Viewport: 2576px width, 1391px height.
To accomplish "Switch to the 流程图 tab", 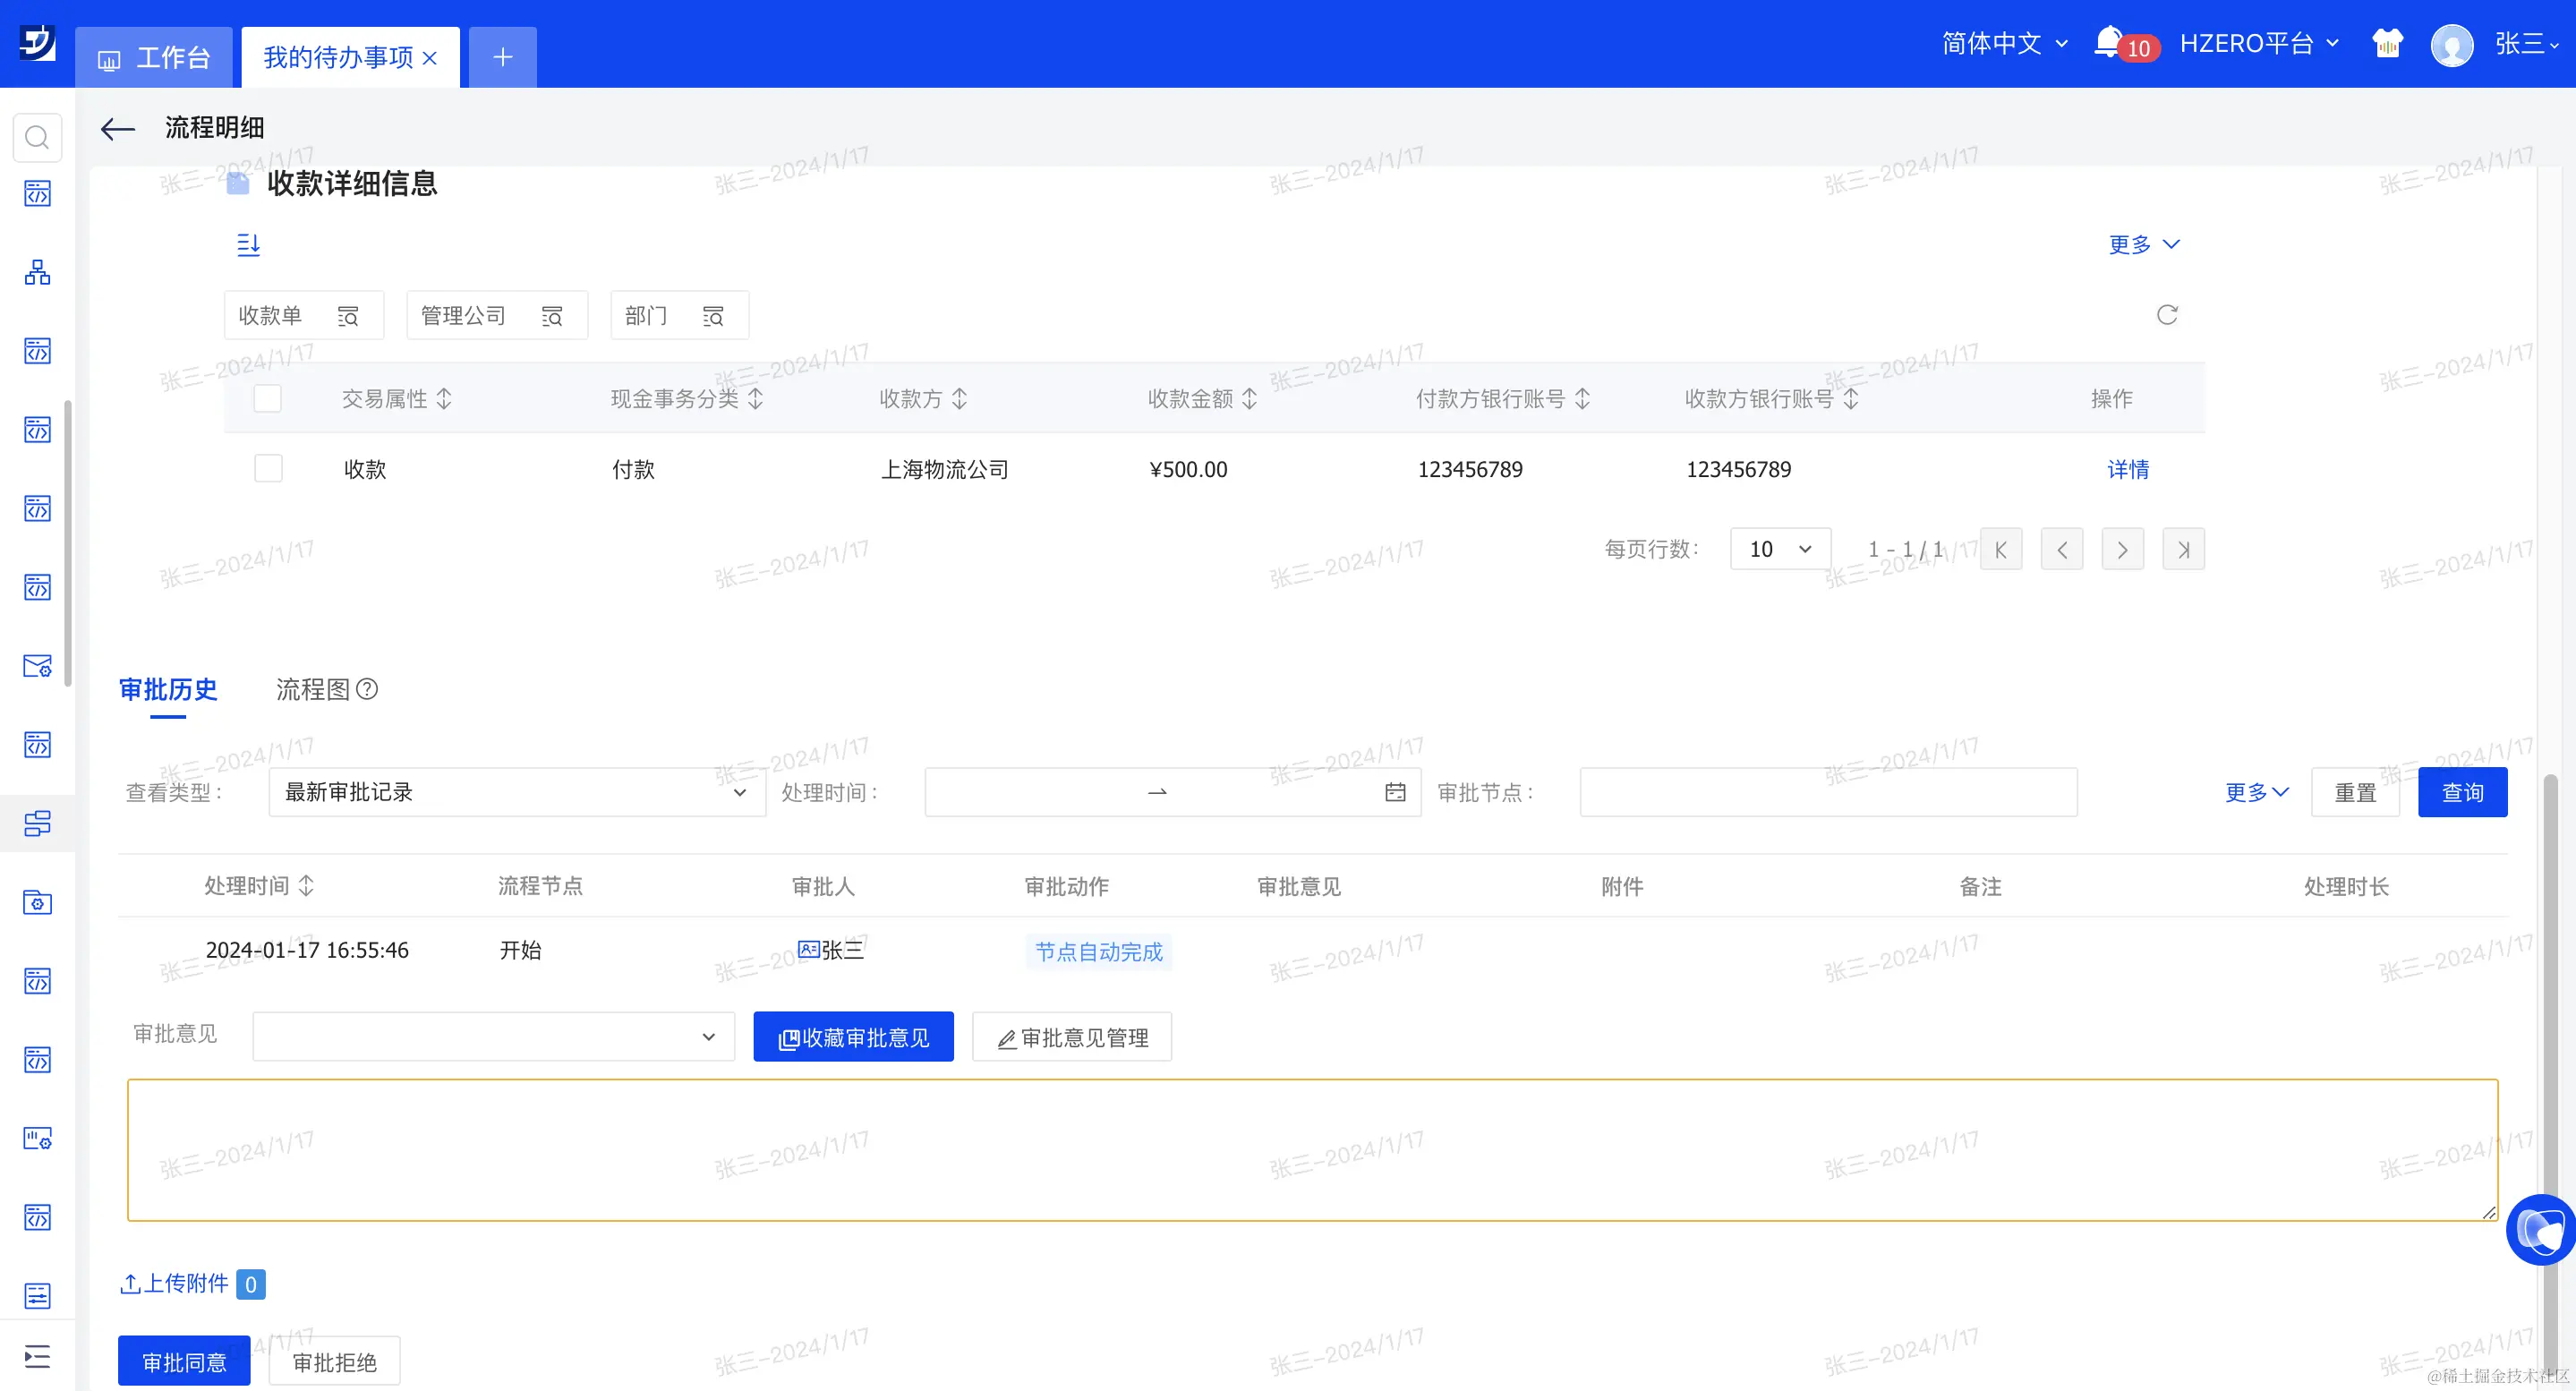I will click(312, 689).
